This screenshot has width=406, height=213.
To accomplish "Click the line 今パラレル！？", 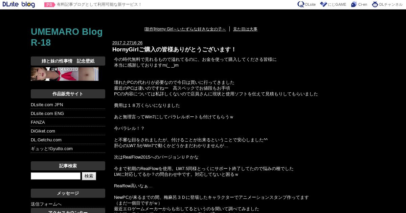I will click(x=129, y=128).
